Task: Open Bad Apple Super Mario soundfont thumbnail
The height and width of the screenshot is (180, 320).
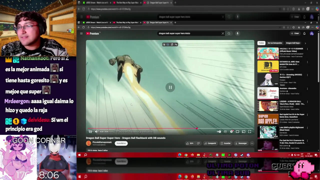Action: (268, 119)
